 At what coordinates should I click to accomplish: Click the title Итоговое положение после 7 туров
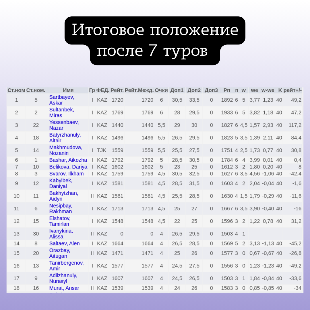(x=155, y=40)
